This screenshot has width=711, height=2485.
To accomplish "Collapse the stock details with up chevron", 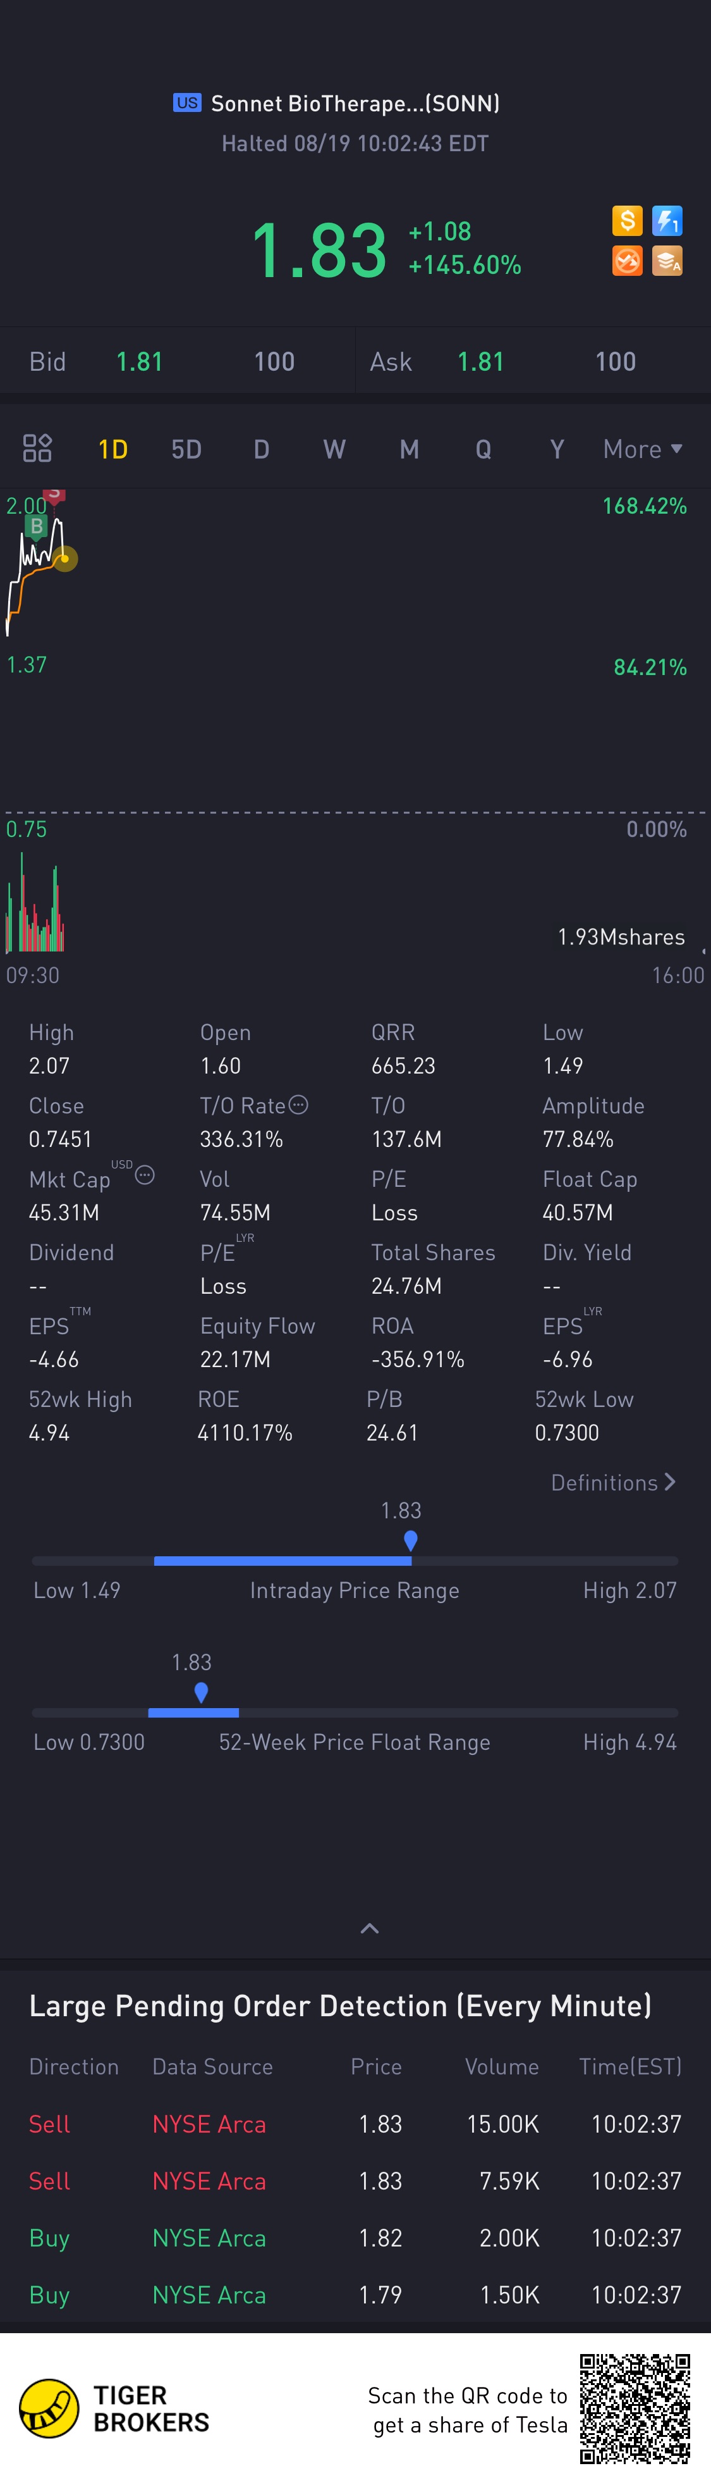I will point(369,1928).
